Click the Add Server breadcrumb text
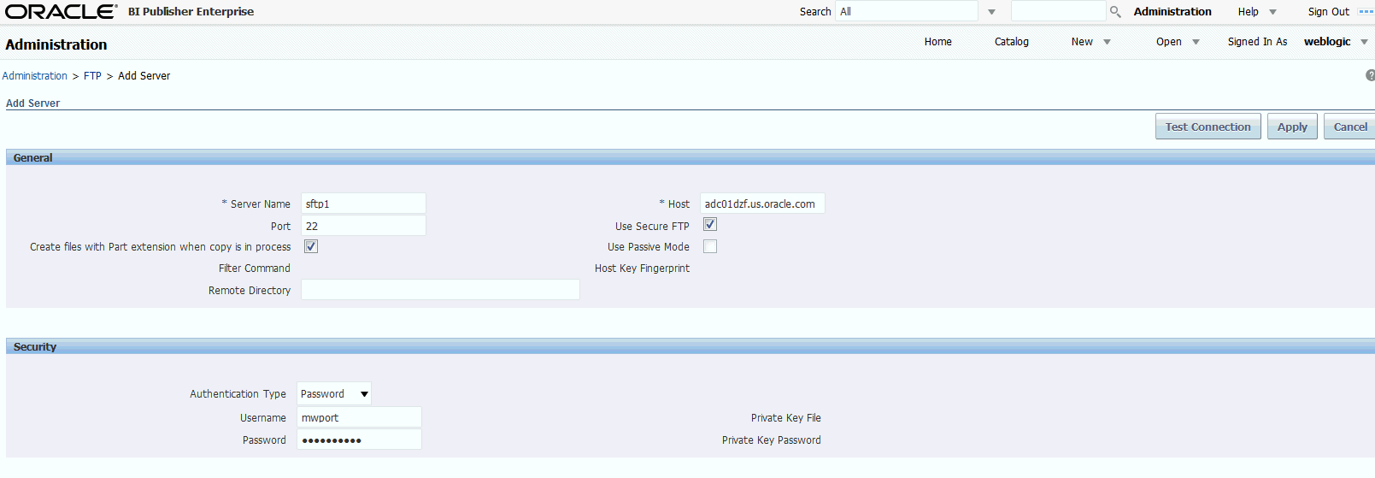 pyautogui.click(x=144, y=76)
